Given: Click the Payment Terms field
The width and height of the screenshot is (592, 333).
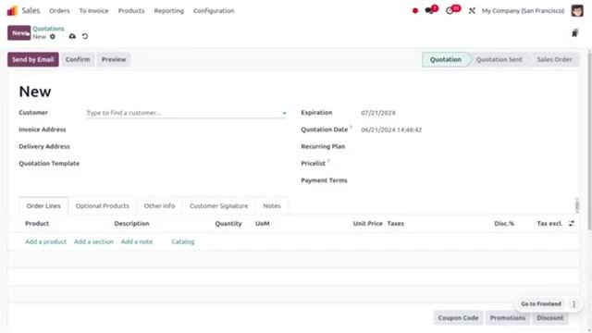Looking at the screenshot, I should coord(464,180).
